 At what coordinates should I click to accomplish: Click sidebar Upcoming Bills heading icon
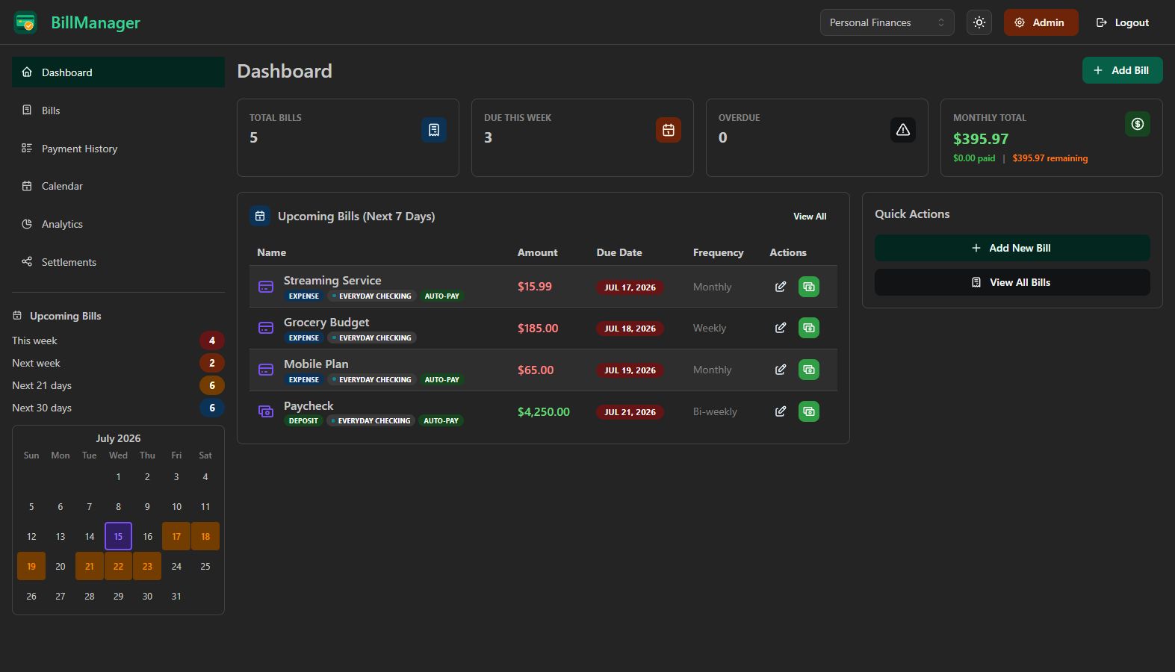click(x=17, y=316)
